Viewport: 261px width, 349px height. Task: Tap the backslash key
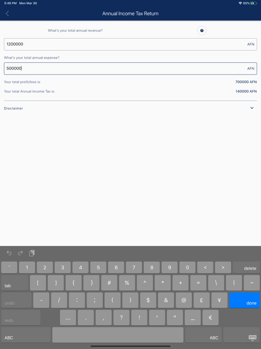click(x=216, y=283)
